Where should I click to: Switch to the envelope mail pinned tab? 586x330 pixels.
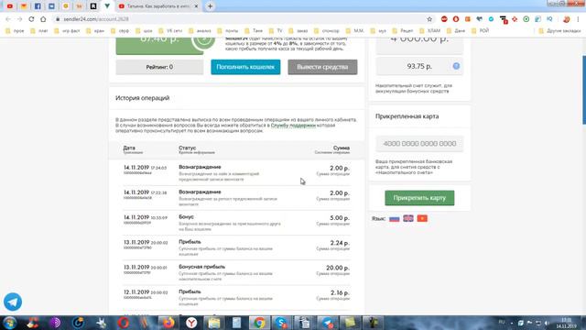coord(24,6)
